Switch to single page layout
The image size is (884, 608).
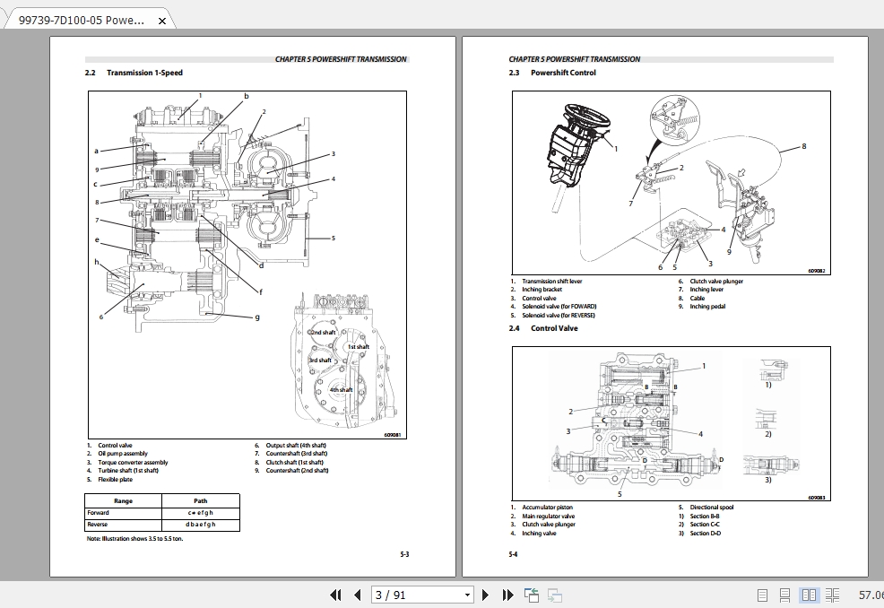(762, 595)
